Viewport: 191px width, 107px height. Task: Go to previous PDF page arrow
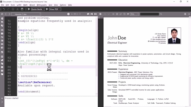tap(105, 14)
